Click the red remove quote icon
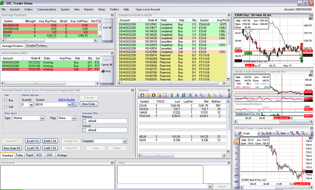Screen dimensions: 315x190 pos(154,95)
